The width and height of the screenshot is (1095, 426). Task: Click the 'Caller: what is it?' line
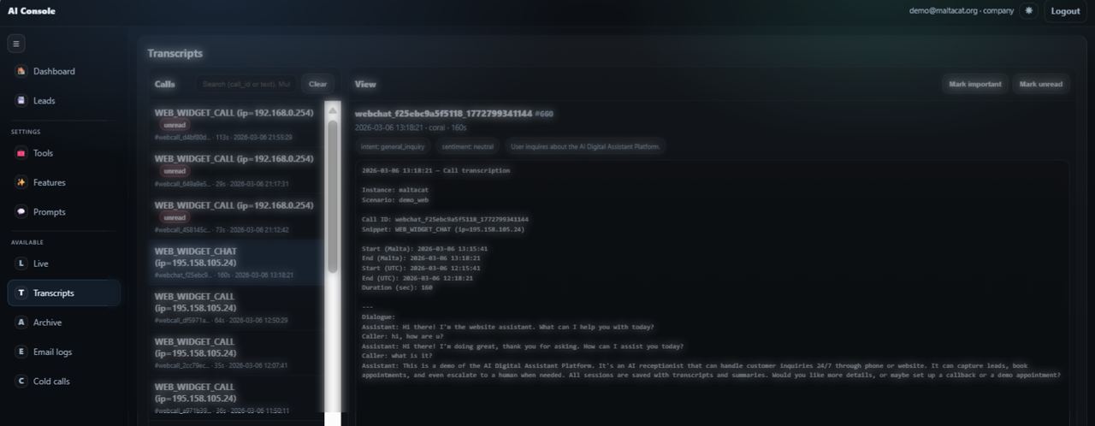(x=398, y=355)
